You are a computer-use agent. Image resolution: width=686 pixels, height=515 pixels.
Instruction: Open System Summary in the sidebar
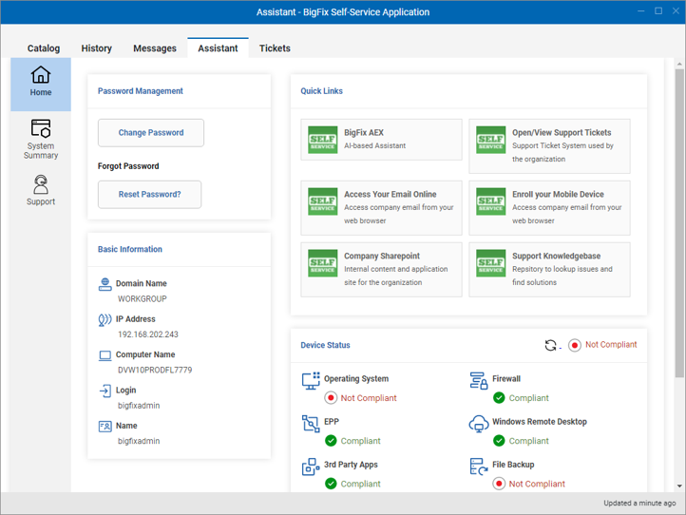[41, 139]
